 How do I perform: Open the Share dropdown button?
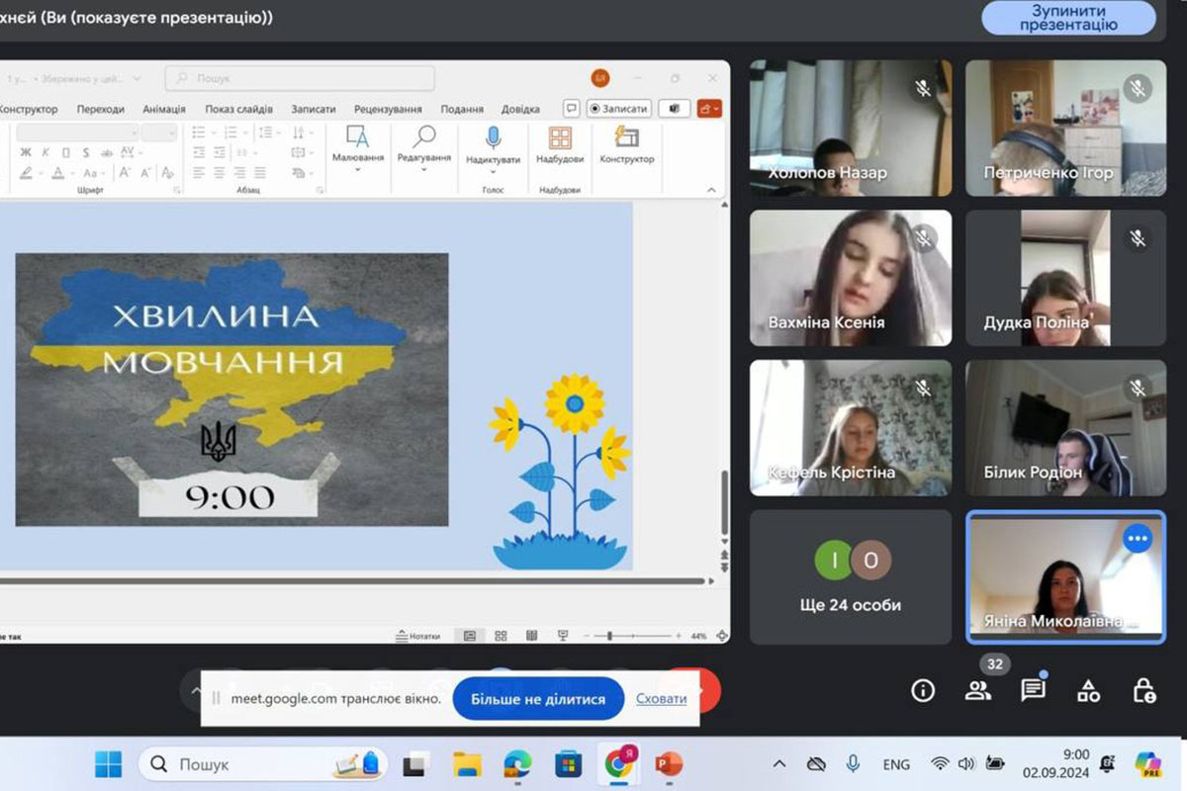pos(709,108)
